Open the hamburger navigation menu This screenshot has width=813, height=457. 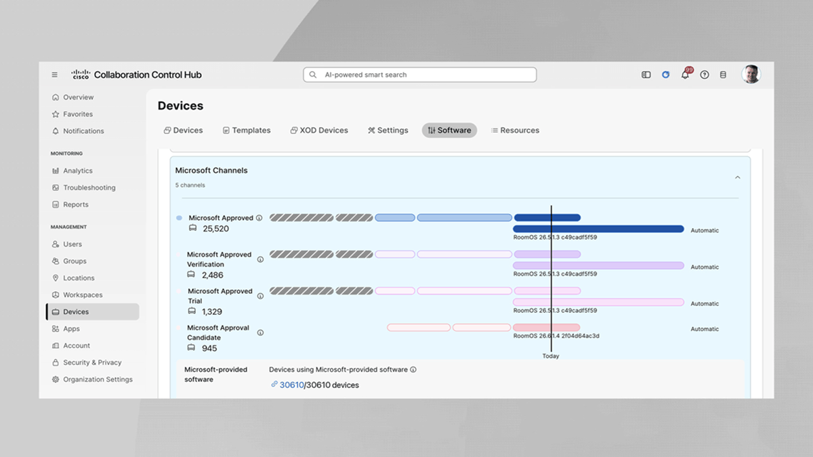[55, 74]
